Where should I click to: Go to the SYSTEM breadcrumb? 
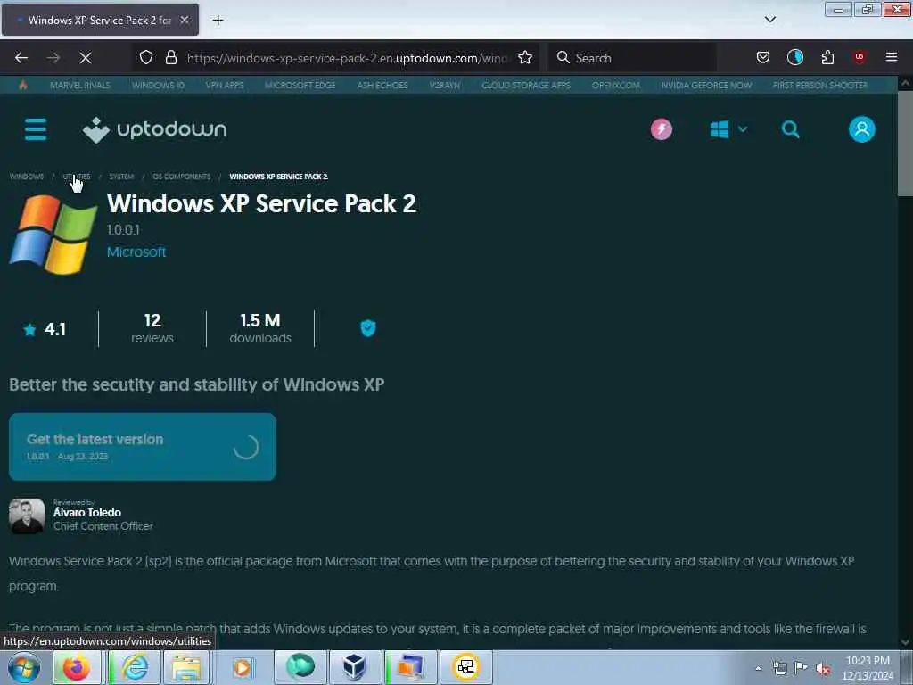(121, 177)
